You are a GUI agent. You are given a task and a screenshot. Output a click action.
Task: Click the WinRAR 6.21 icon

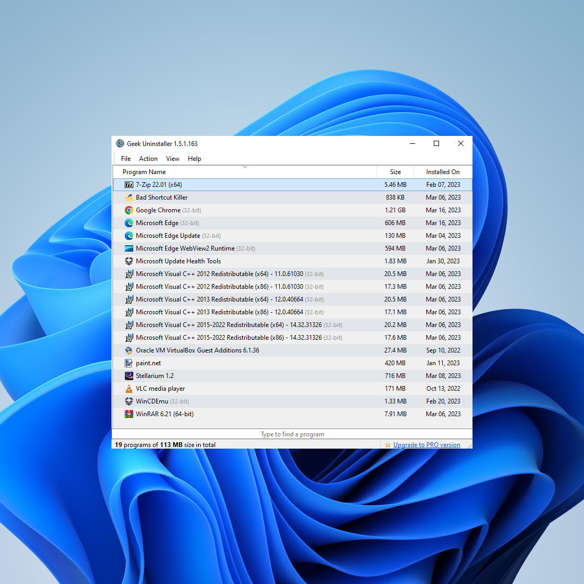click(x=129, y=414)
